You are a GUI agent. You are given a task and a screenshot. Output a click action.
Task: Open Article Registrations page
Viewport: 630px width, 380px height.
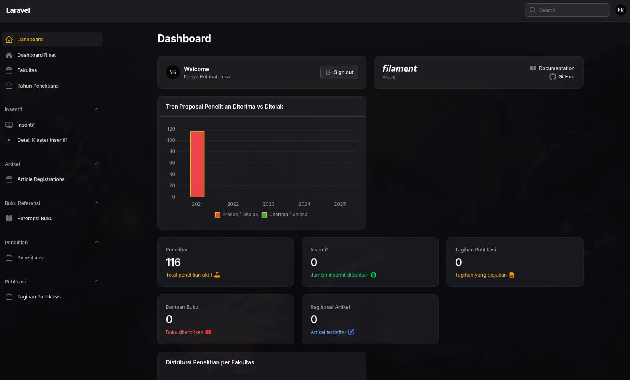pyautogui.click(x=52, y=179)
